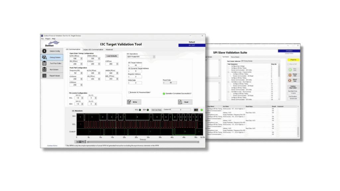
Task: Check the Exclude I3C Reserved Byte checkbox
Action: click(129, 93)
